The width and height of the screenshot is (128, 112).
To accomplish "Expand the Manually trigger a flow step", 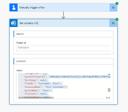I will [x=63, y=8].
